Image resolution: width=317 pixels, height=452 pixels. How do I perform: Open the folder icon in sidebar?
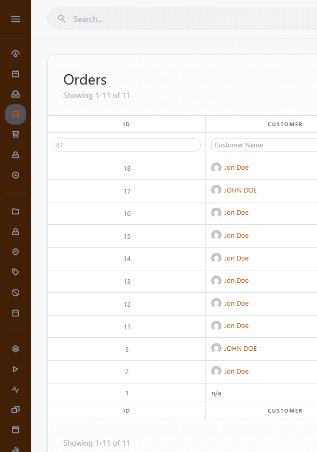(x=15, y=211)
